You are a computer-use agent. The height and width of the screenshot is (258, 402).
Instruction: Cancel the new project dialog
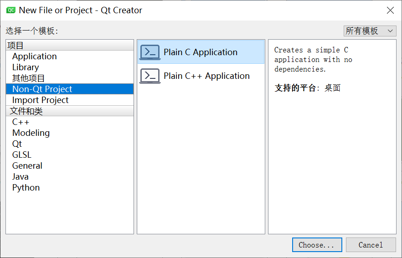[x=371, y=245]
